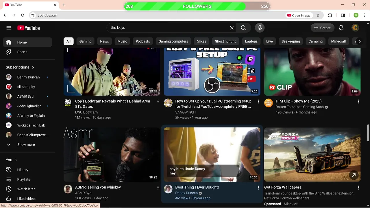
Task: Open the browser side panel icon
Action: [x=343, y=15]
